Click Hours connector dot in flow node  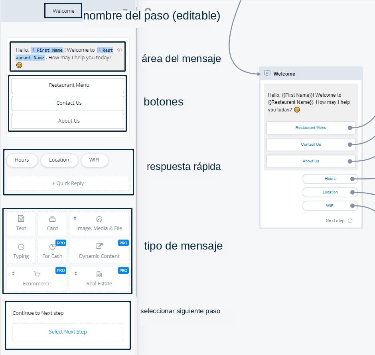click(352, 179)
